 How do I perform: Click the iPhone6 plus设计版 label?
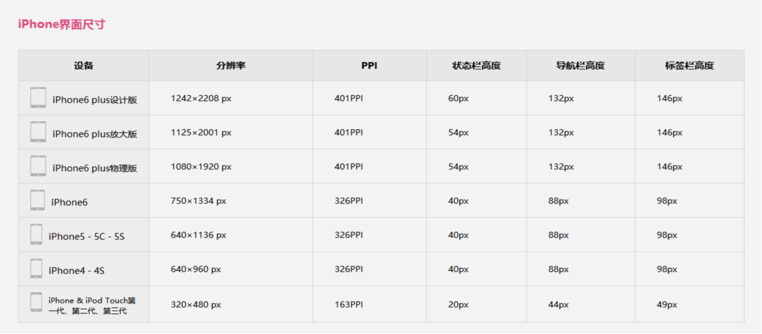tap(95, 100)
